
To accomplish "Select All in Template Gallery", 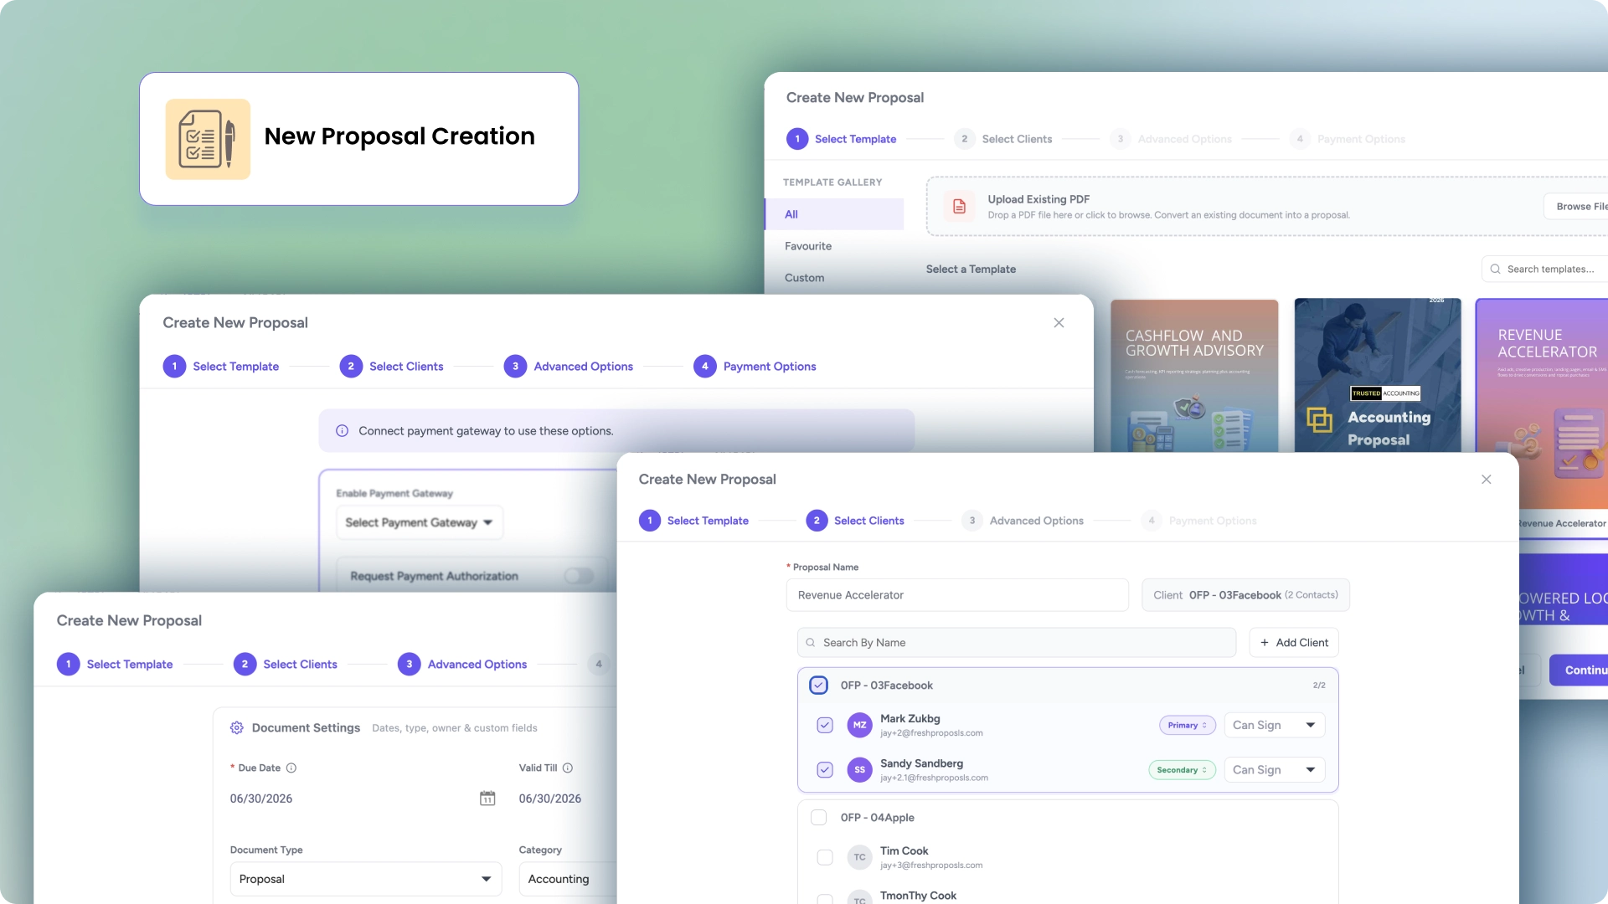I will point(835,214).
